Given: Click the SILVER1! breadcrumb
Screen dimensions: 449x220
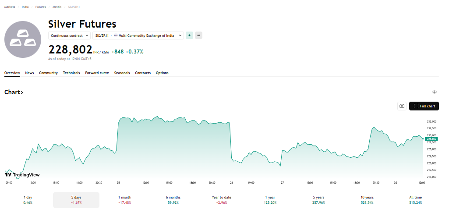Looking at the screenshot, I should tap(74, 7).
